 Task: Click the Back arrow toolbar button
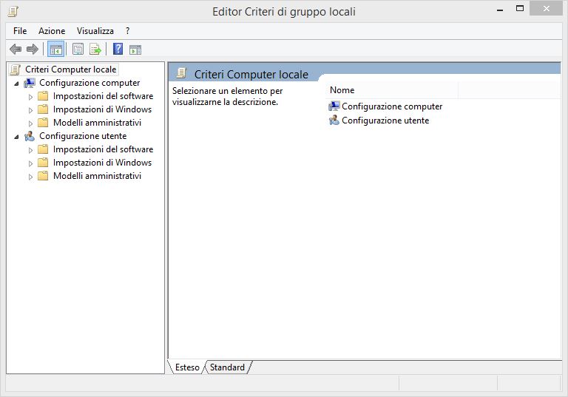click(16, 49)
